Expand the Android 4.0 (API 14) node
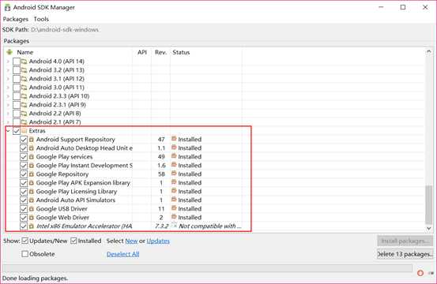The width and height of the screenshot is (437, 284). pyautogui.click(x=8, y=62)
